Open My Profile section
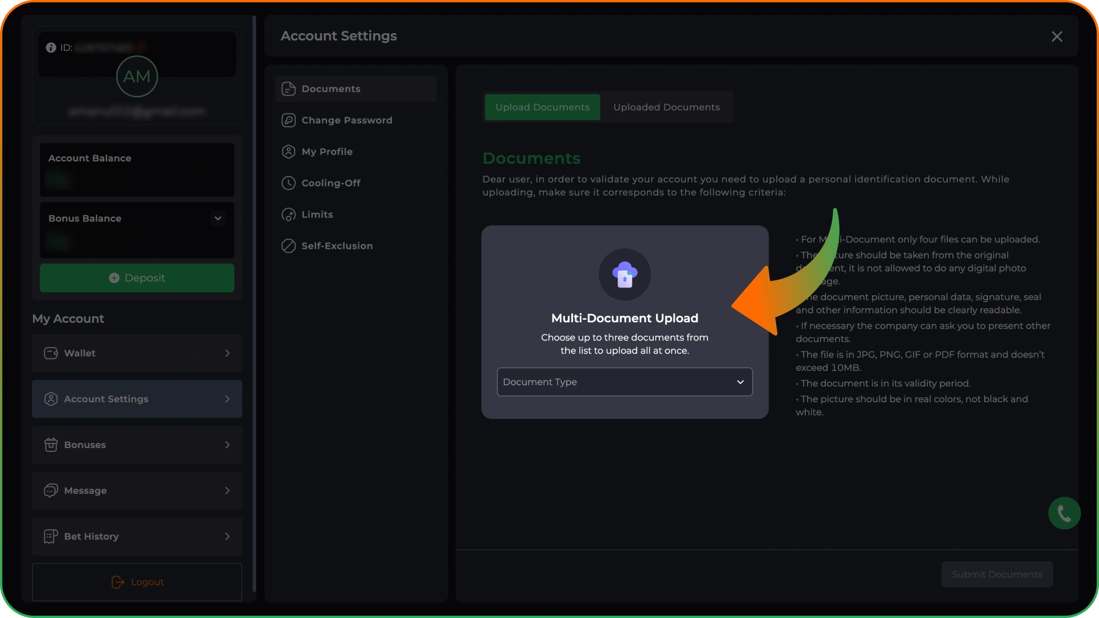This screenshot has height=618, width=1099. pyautogui.click(x=356, y=152)
